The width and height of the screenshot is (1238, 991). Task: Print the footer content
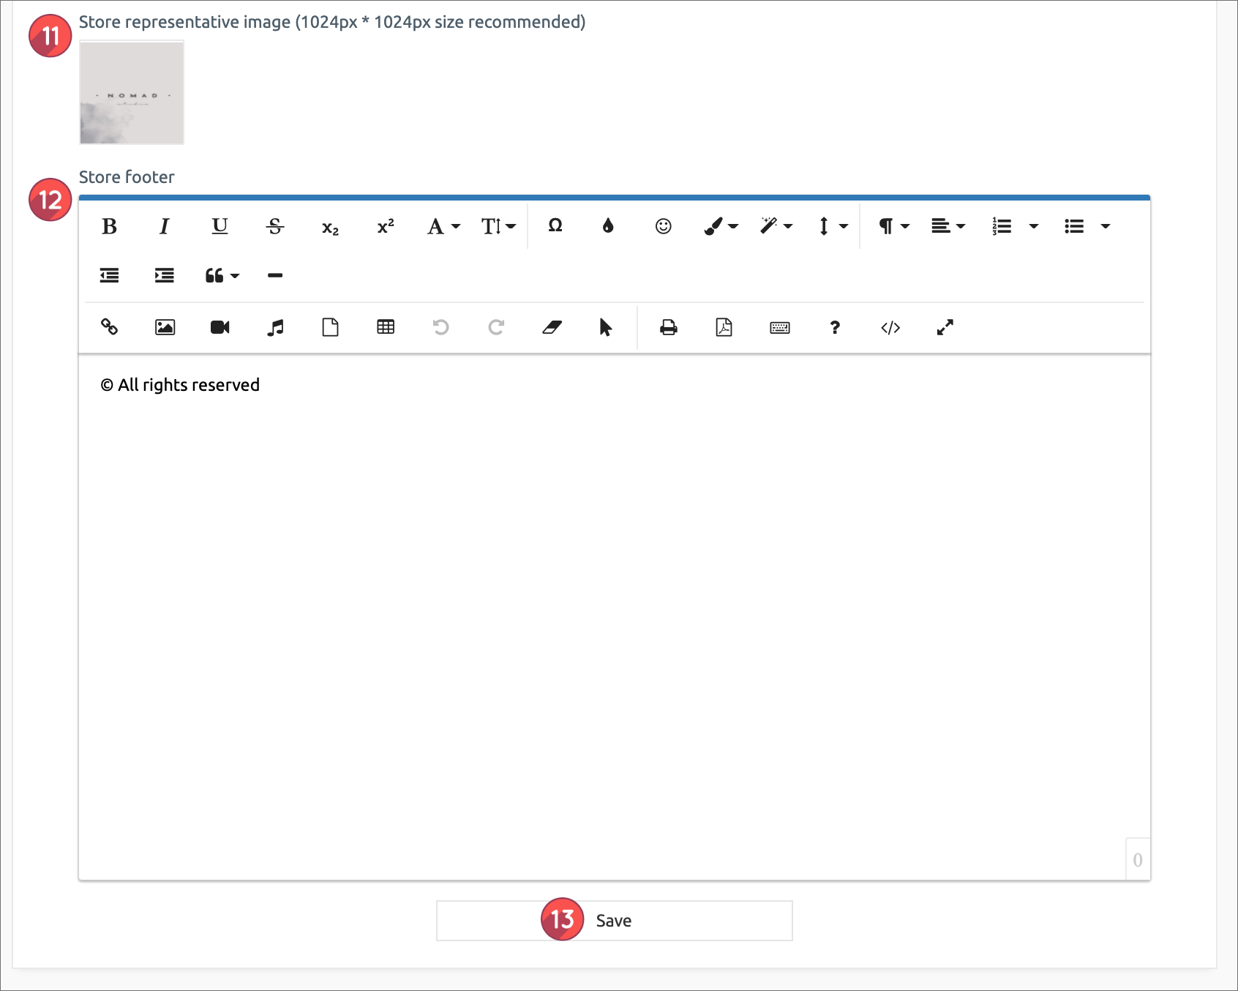click(x=668, y=327)
